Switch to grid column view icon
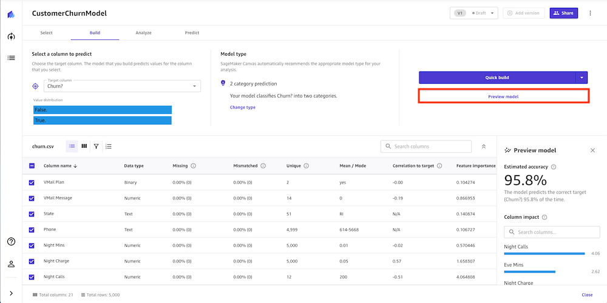The height and width of the screenshot is (303, 607). 84,147
